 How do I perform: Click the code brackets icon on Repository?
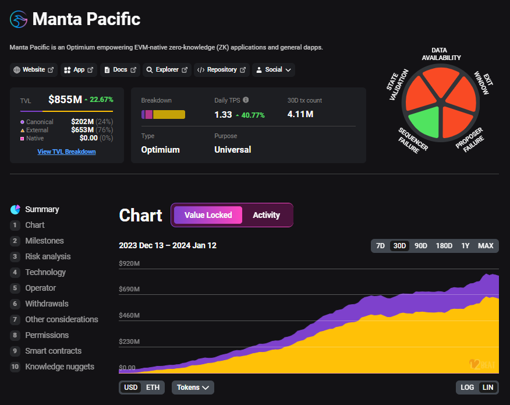point(201,70)
